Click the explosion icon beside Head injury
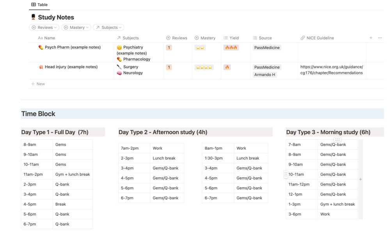The height and width of the screenshot is (235, 392). tap(41, 67)
